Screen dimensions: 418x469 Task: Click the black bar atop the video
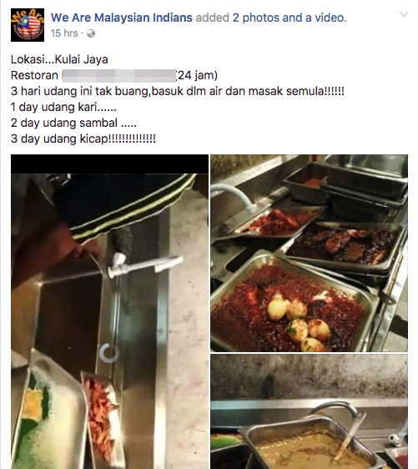[110, 164]
